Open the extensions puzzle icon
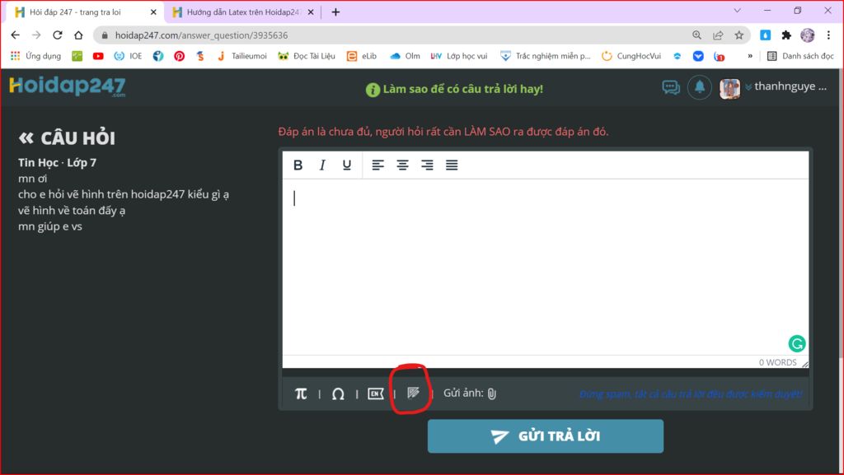Viewport: 844px width, 475px height. click(x=786, y=35)
